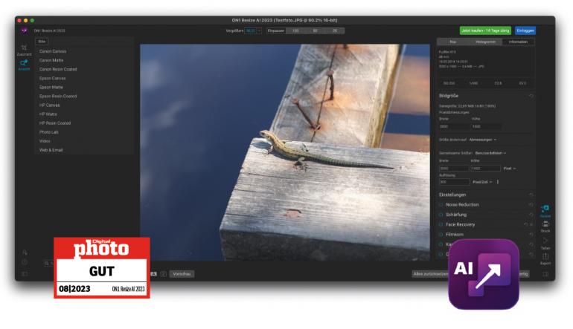
Task: Click the ON1 logo icon
Action: tap(24, 30)
